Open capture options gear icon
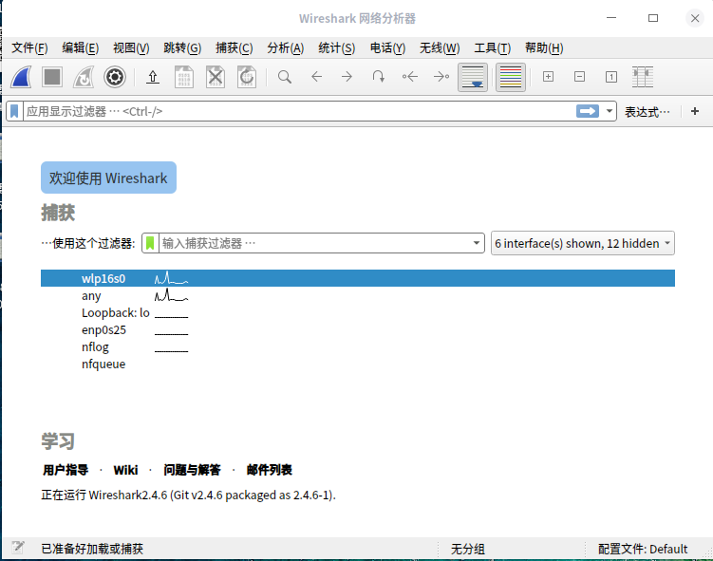This screenshot has width=713, height=561. click(x=115, y=77)
